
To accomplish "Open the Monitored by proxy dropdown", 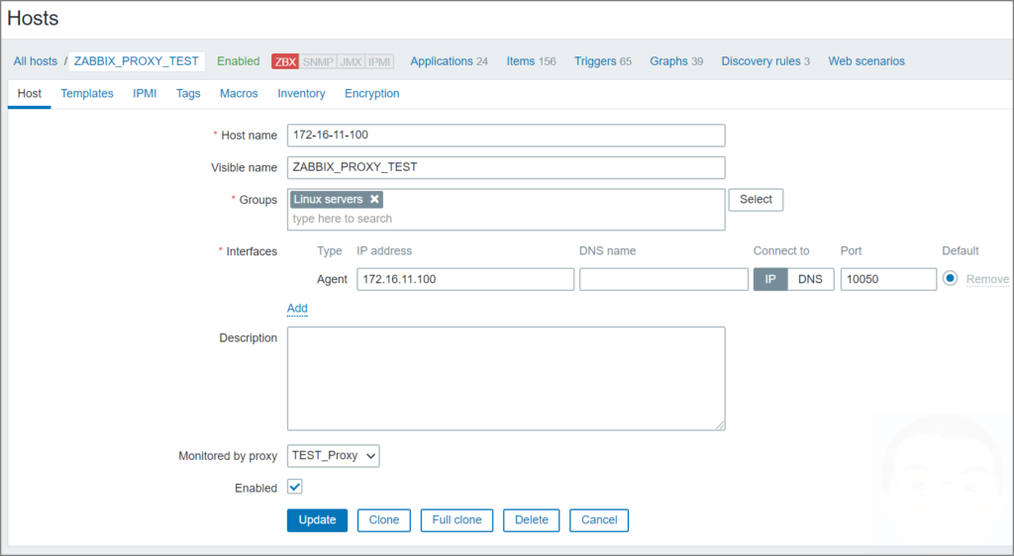I will (x=333, y=455).
